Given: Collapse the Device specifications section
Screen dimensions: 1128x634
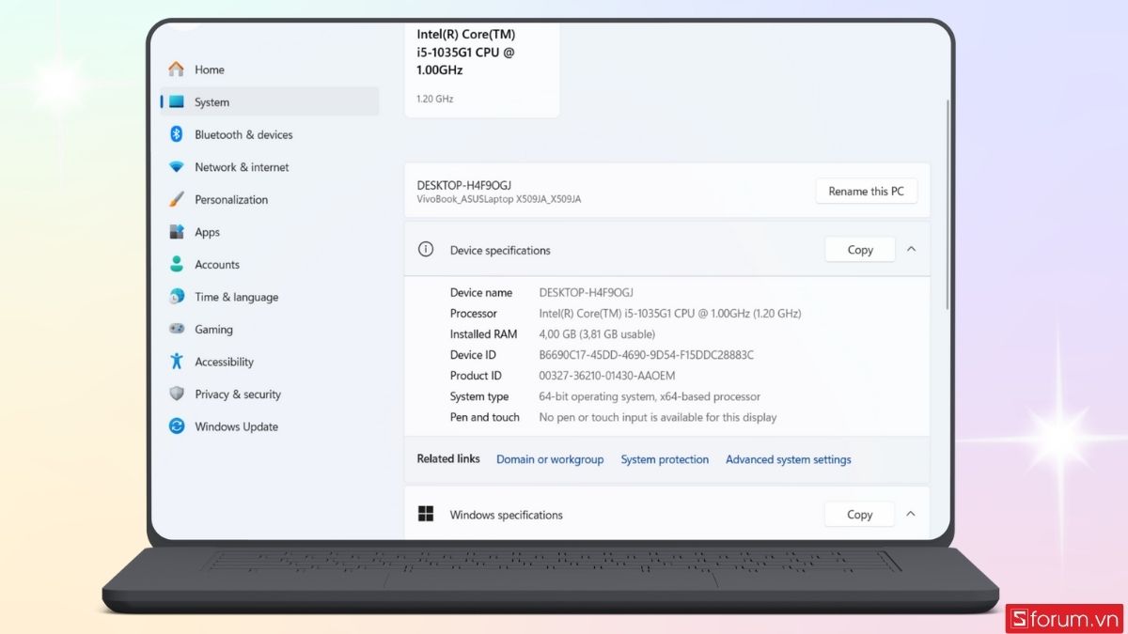Looking at the screenshot, I should (911, 250).
